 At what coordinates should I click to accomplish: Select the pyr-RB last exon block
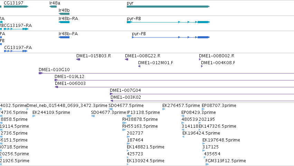tap(203, 22)
